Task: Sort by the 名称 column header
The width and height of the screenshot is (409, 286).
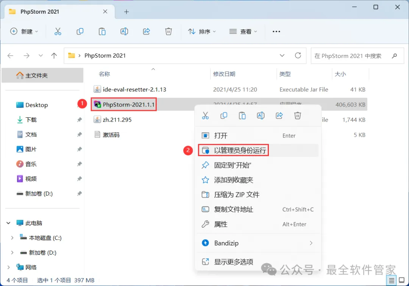Action: (x=105, y=74)
